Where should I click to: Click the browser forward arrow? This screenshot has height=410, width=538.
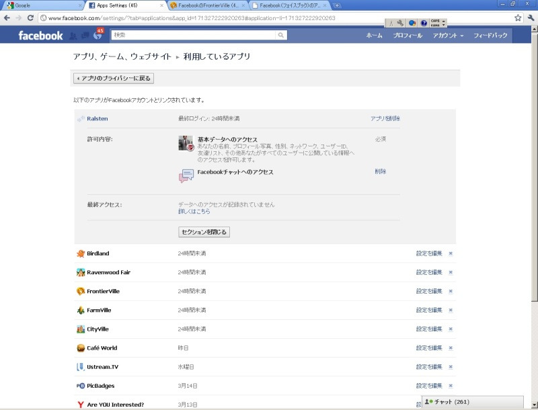tap(19, 18)
